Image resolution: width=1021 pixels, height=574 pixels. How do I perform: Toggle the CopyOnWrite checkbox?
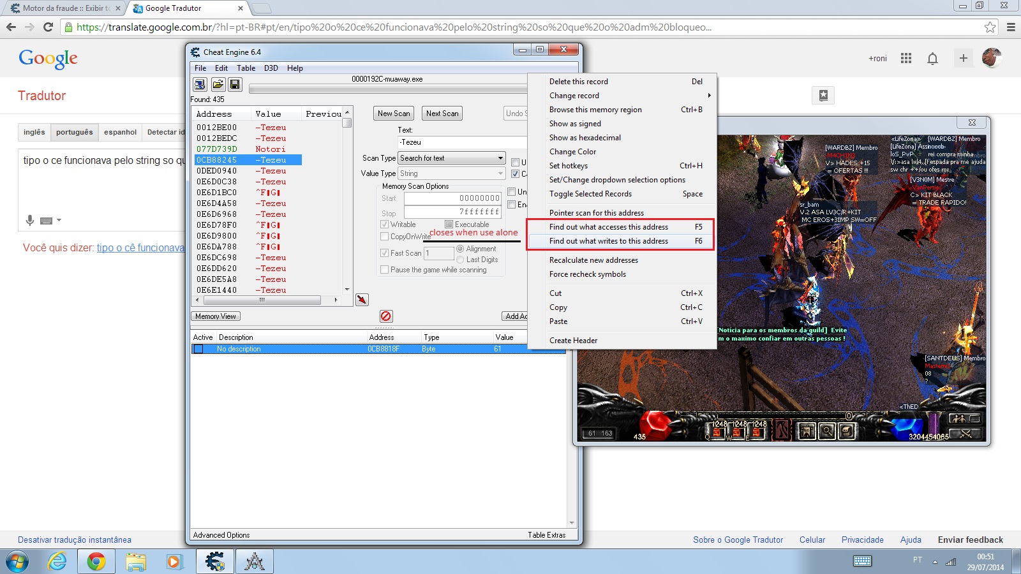(x=384, y=237)
